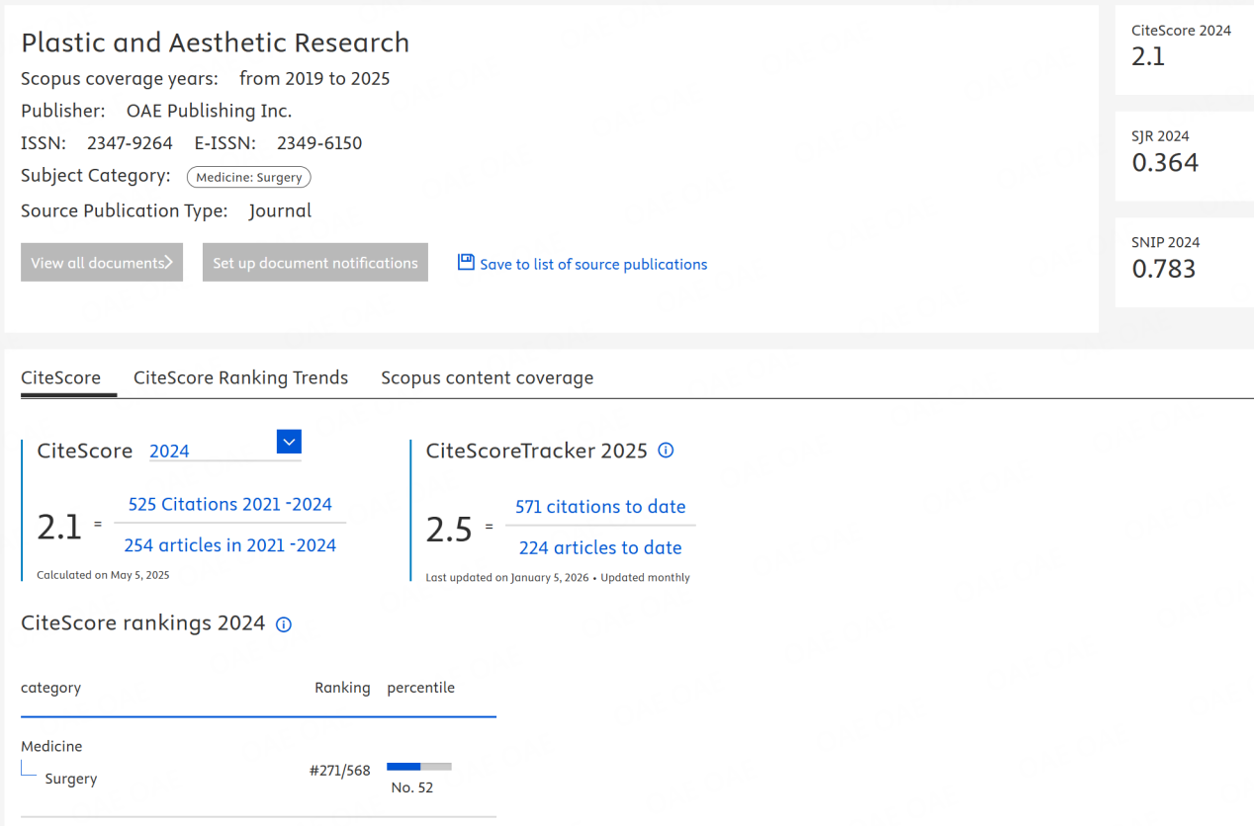Follow the Save to list of source publications link

click(593, 264)
